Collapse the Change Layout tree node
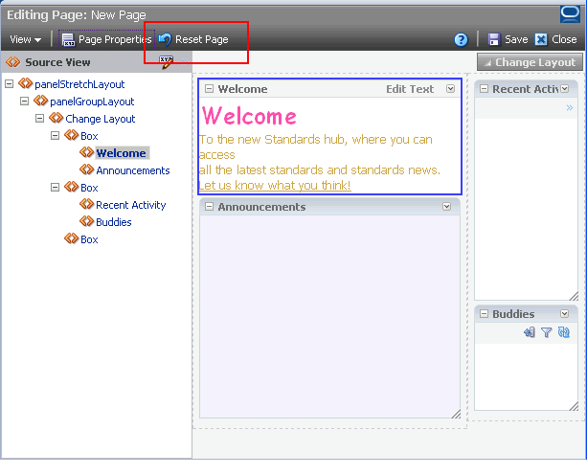This screenshot has height=475, width=587. [x=39, y=119]
